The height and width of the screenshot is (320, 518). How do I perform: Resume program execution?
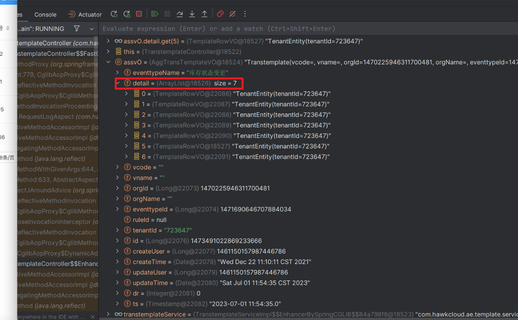155,14
